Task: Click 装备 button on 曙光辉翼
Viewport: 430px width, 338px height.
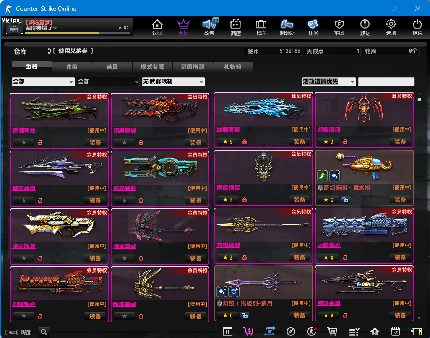Action: point(95,258)
